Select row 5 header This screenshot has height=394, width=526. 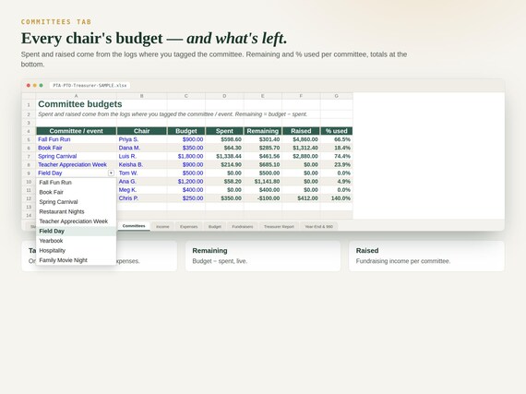(29, 139)
